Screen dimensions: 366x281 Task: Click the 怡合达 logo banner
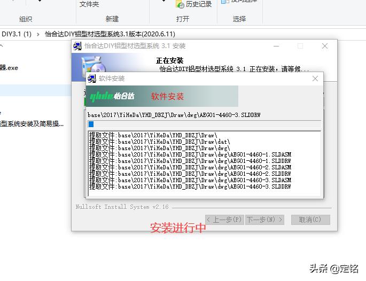click(162, 96)
